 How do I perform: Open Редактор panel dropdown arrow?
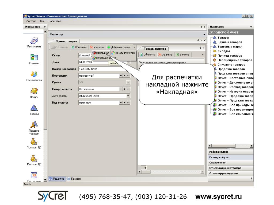tap(204, 34)
